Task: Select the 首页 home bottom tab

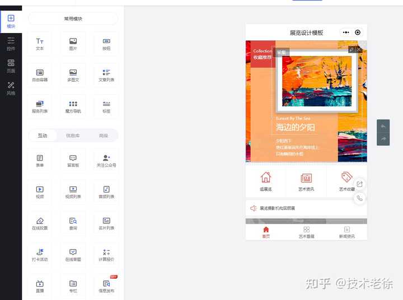Action: tap(266, 232)
